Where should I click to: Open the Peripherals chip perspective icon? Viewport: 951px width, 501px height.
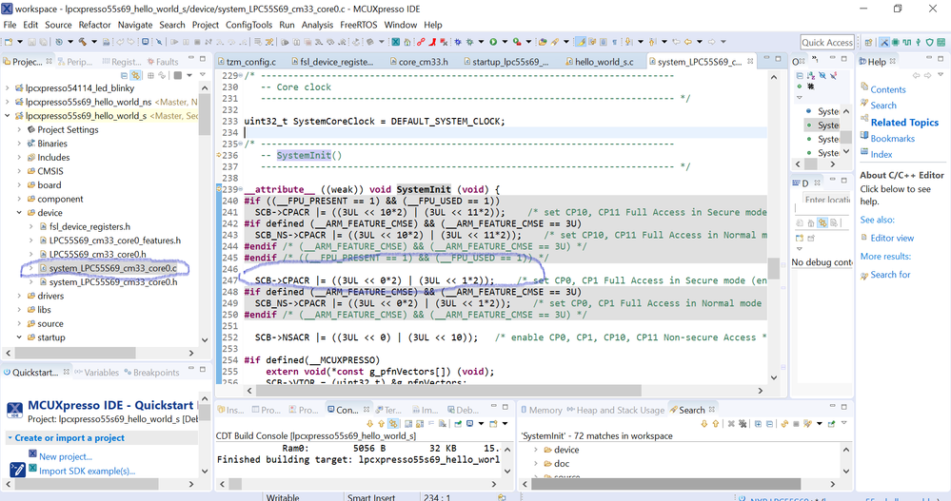[x=895, y=42]
